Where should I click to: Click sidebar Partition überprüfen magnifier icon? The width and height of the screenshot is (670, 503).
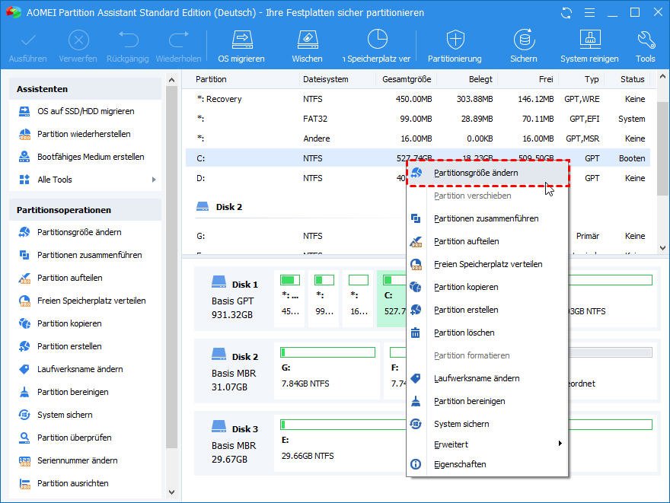(24, 438)
